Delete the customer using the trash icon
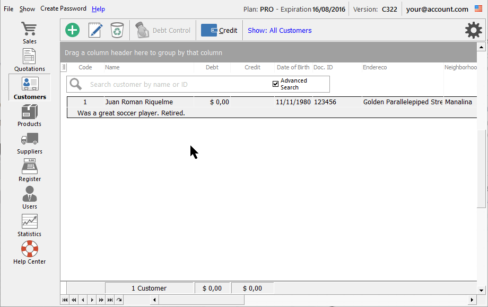 coord(117,30)
